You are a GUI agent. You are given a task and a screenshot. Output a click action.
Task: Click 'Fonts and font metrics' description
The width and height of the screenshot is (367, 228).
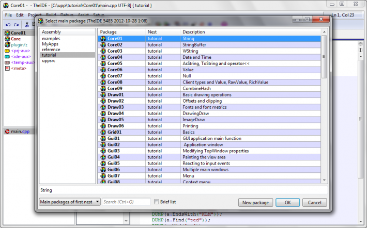205,107
